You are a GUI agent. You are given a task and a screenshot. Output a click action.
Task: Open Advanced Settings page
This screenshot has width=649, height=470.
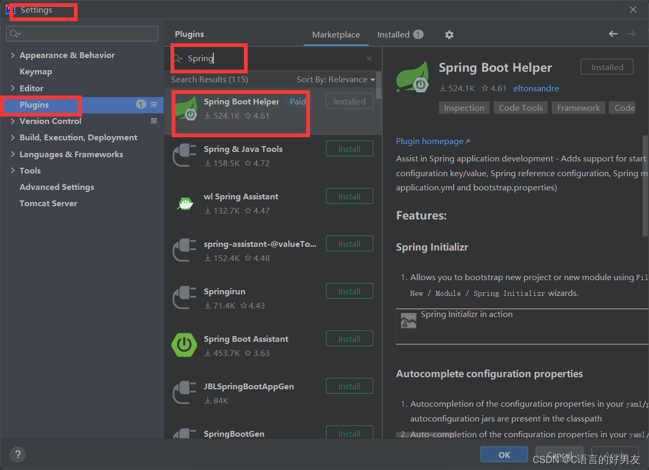[x=57, y=187]
